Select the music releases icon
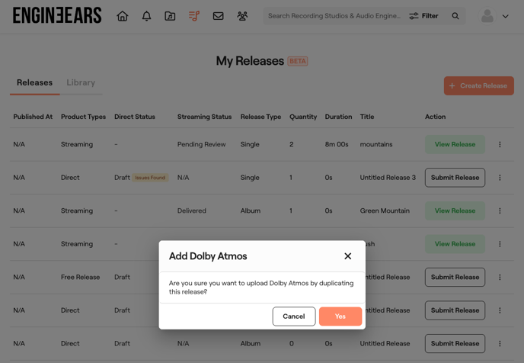This screenshot has width=524, height=363. 194,16
